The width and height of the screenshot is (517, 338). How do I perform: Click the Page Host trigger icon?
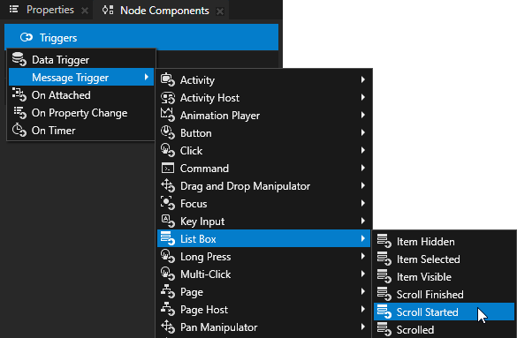(168, 309)
